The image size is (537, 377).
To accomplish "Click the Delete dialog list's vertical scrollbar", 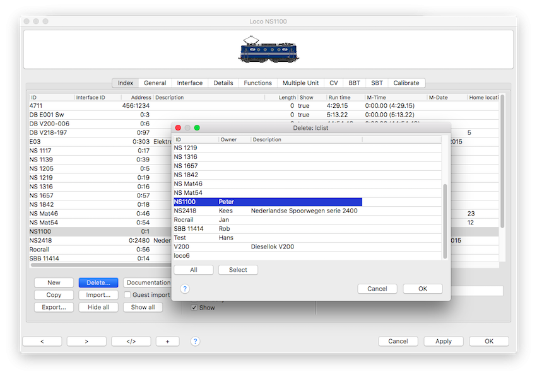I will 445,221.
